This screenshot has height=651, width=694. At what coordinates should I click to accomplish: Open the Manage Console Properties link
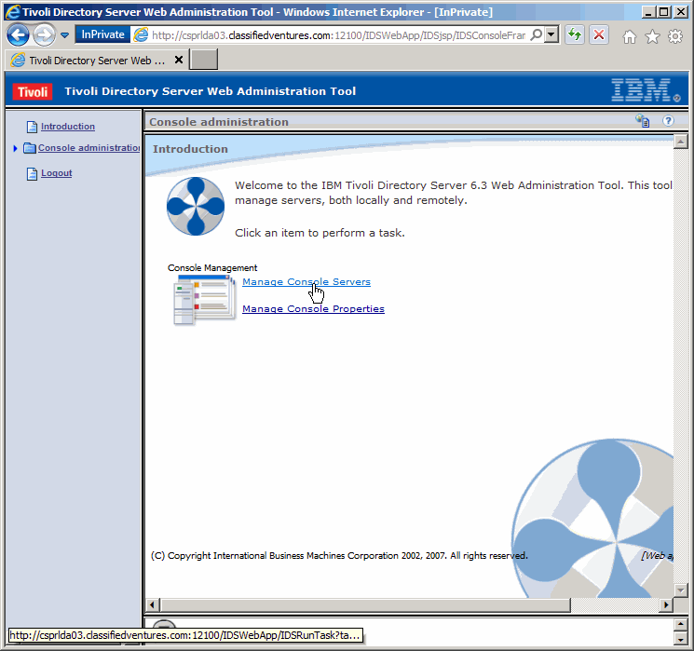pyautogui.click(x=313, y=309)
